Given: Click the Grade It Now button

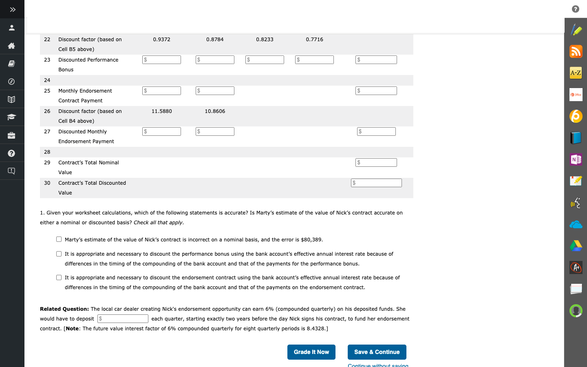Looking at the screenshot, I should (x=311, y=352).
